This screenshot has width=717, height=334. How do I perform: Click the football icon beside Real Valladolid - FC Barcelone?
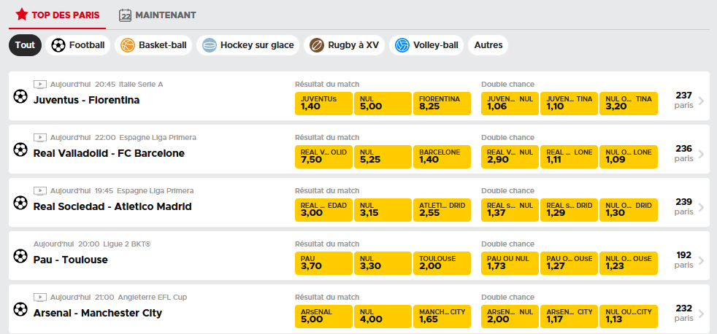tap(20, 149)
